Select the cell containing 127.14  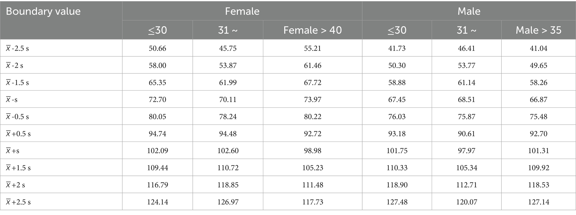pos(538,202)
